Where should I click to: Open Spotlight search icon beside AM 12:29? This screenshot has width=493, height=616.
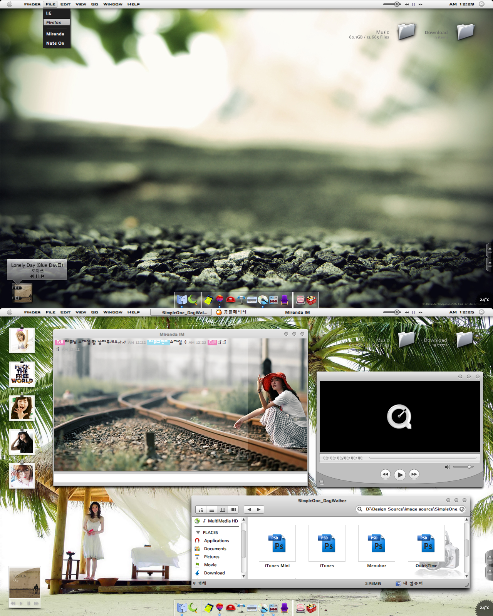point(481,4)
